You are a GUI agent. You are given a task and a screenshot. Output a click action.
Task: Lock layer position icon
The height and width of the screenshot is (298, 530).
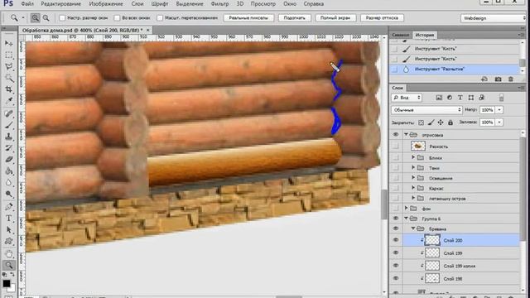point(441,123)
